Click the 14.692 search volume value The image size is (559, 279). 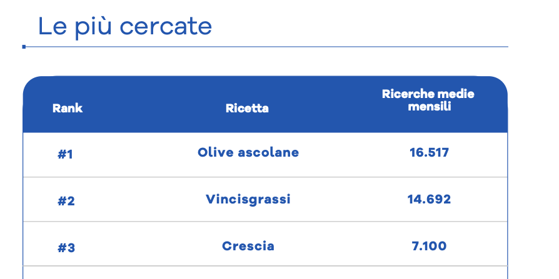click(429, 199)
